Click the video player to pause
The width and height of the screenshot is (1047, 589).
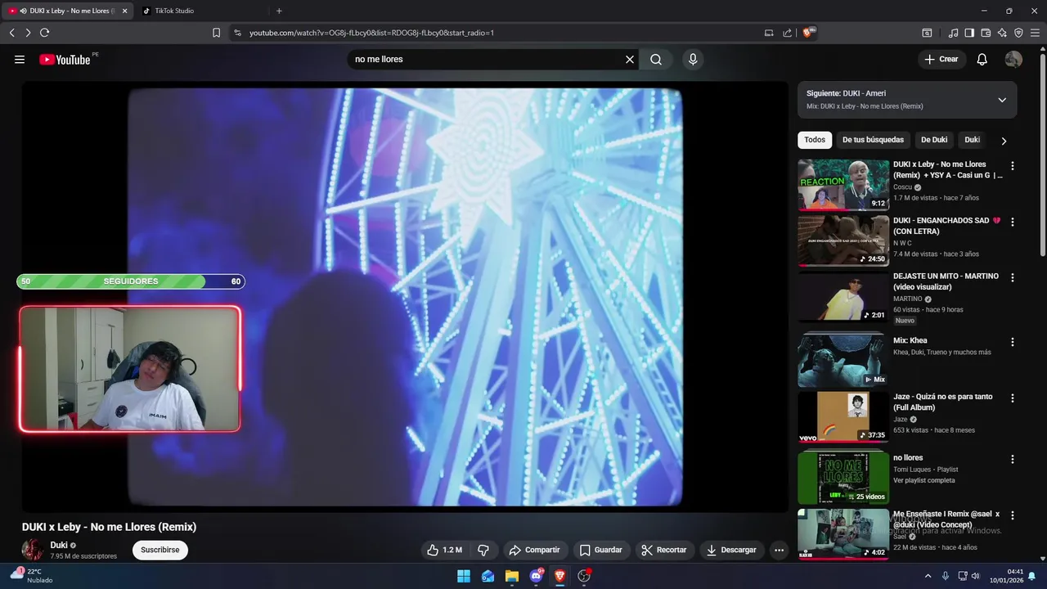click(x=405, y=297)
